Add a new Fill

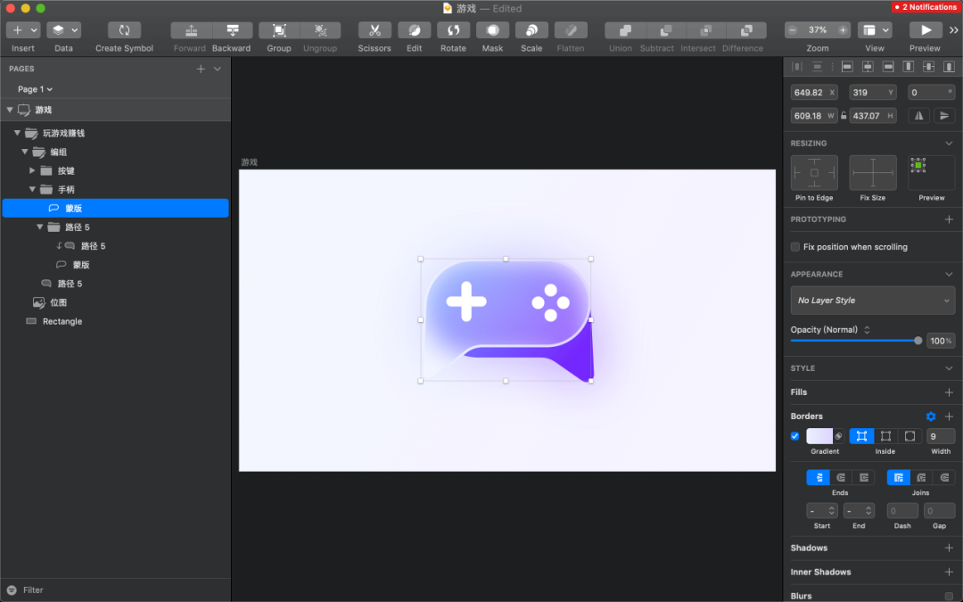point(949,392)
